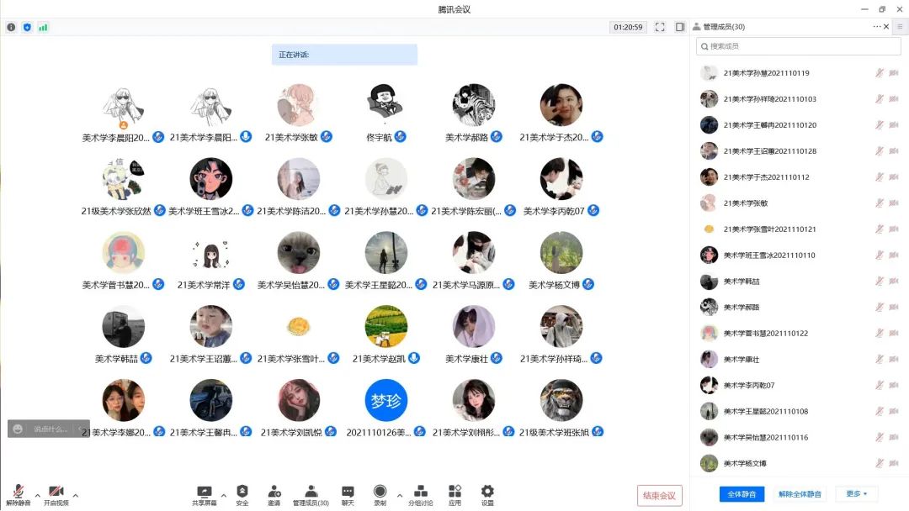This screenshot has width=909, height=511.
Task: Open the chat (聊天) panel
Action: 347,493
